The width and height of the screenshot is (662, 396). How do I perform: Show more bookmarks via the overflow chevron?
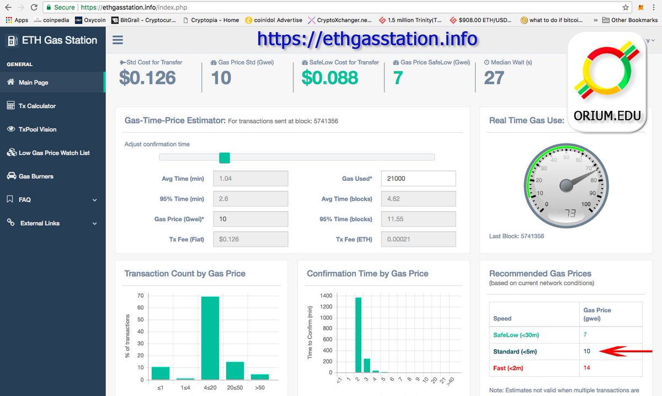point(595,20)
